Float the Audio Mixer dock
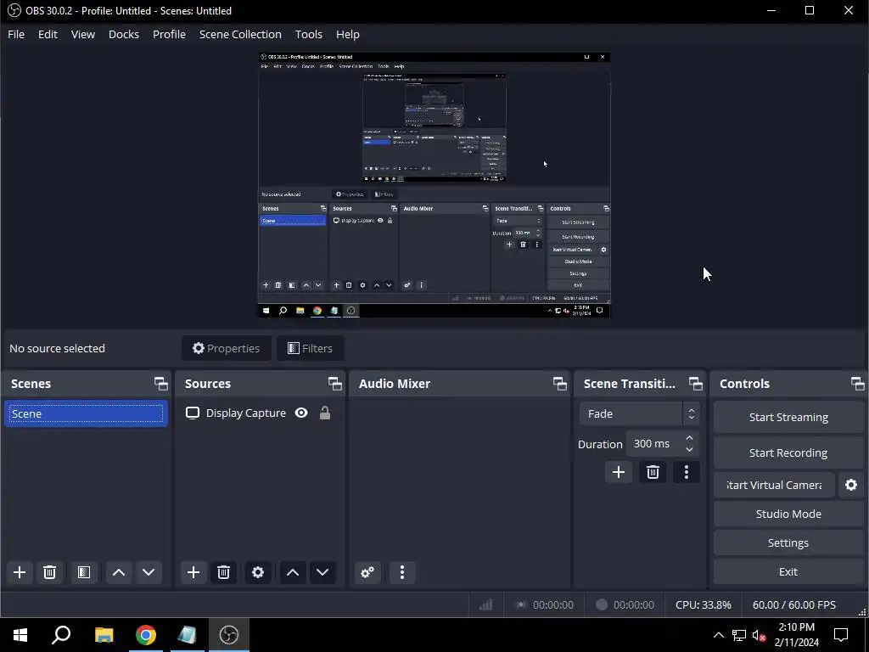This screenshot has width=869, height=652. pos(560,384)
